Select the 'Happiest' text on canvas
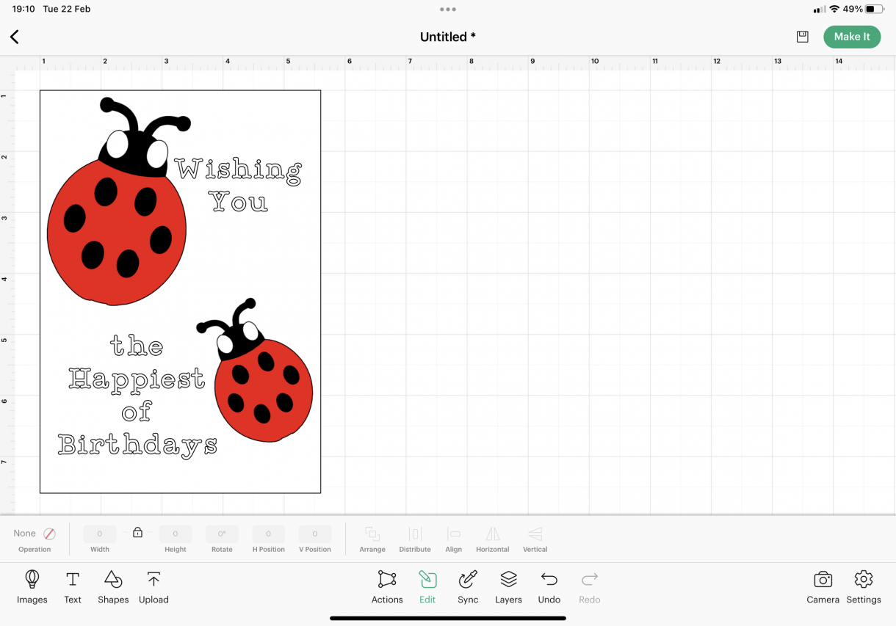The height and width of the screenshot is (626, 896). [x=137, y=379]
